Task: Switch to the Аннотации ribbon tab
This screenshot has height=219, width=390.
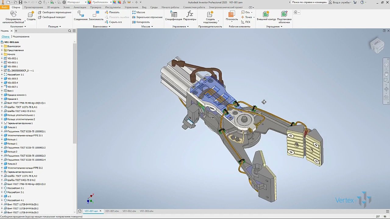Action: tap(80, 7)
